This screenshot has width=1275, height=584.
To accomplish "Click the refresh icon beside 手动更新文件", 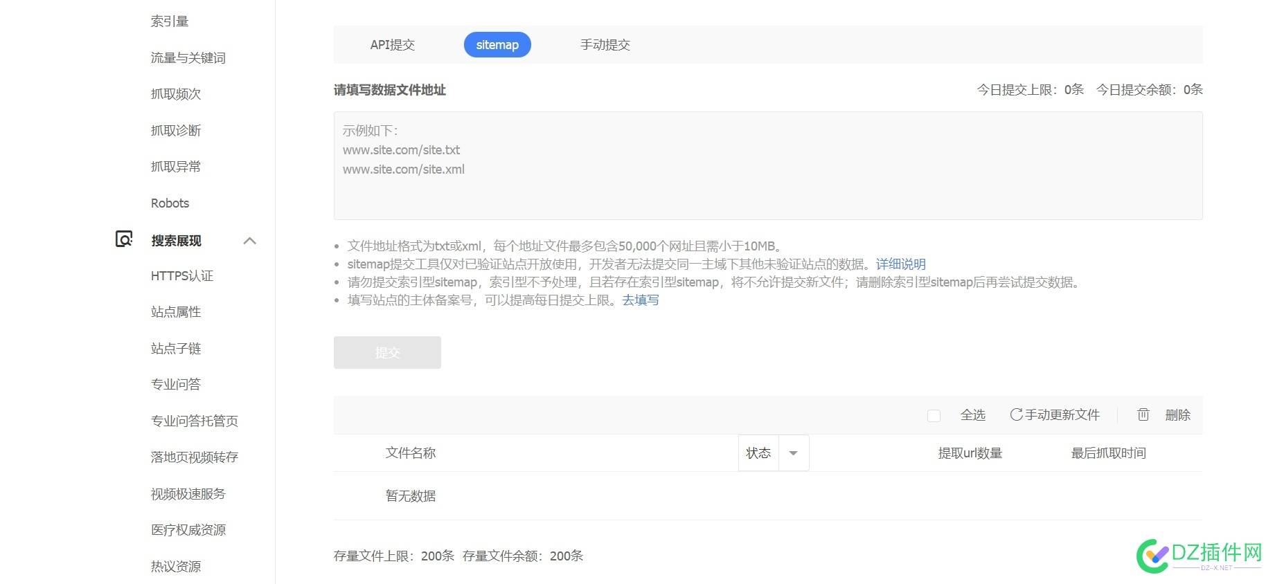I will pos(1016,414).
